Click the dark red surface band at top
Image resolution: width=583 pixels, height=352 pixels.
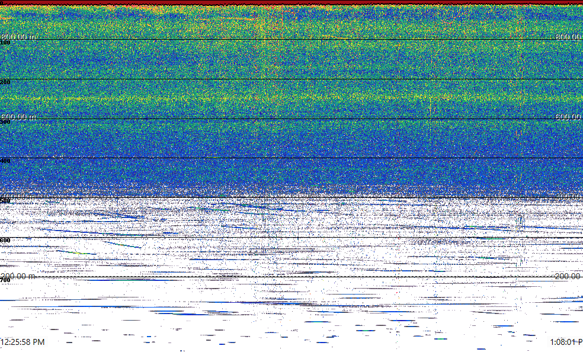pos(291,2)
